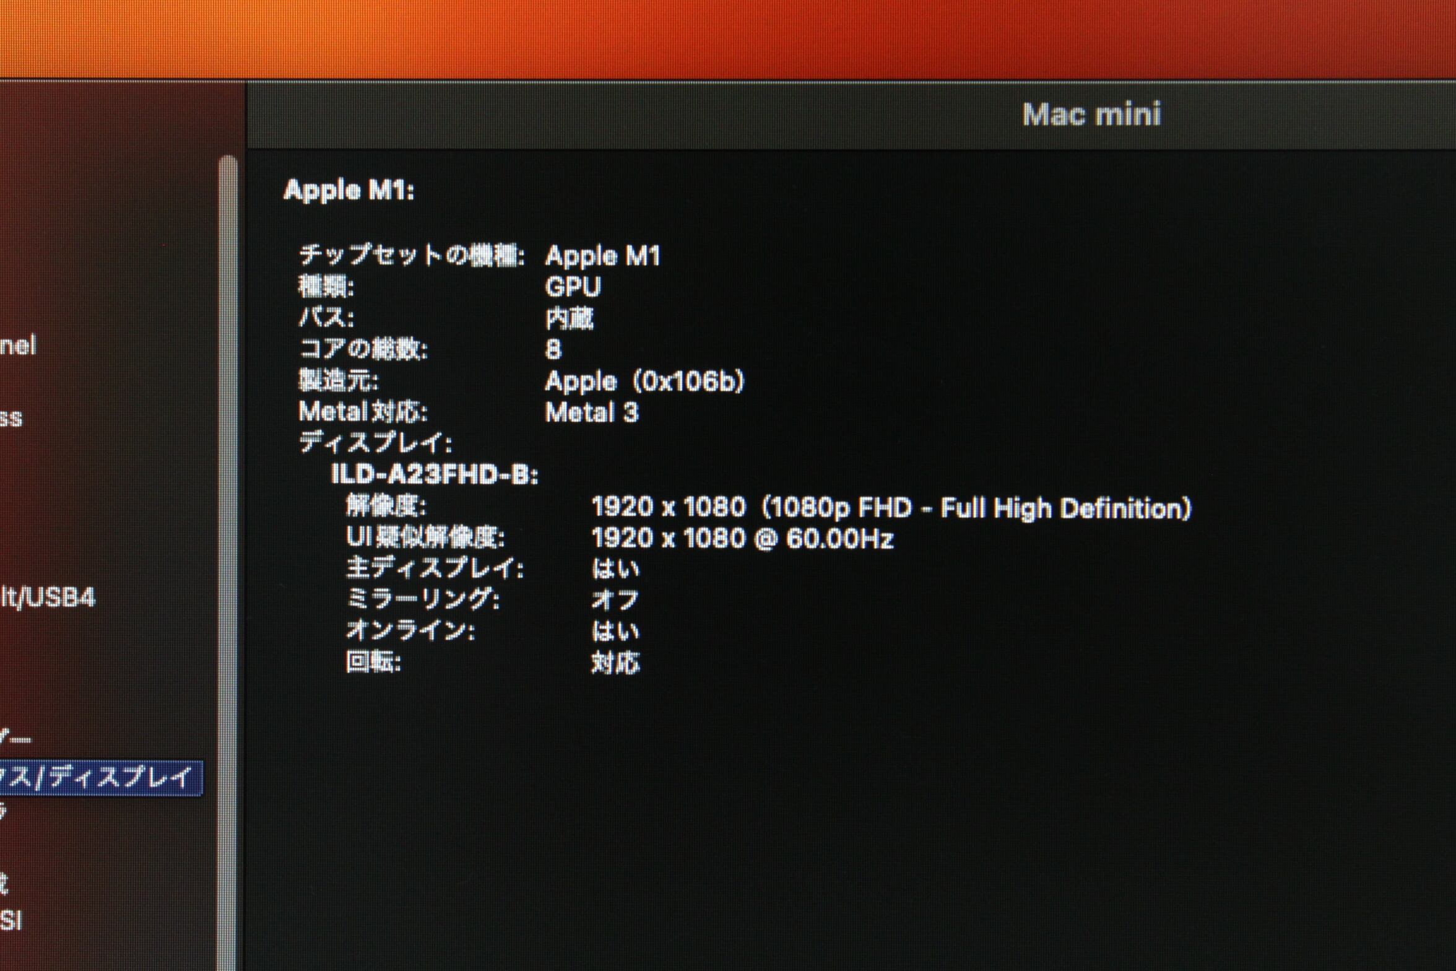Click the total core count value 8

(x=553, y=350)
